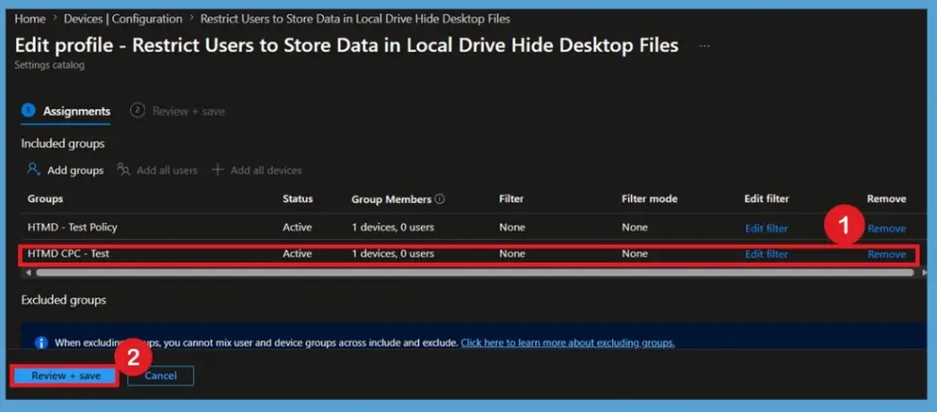Image resolution: width=937 pixels, height=412 pixels.
Task: Click Active status in HTMD - Test Policy row
Action: (x=297, y=227)
